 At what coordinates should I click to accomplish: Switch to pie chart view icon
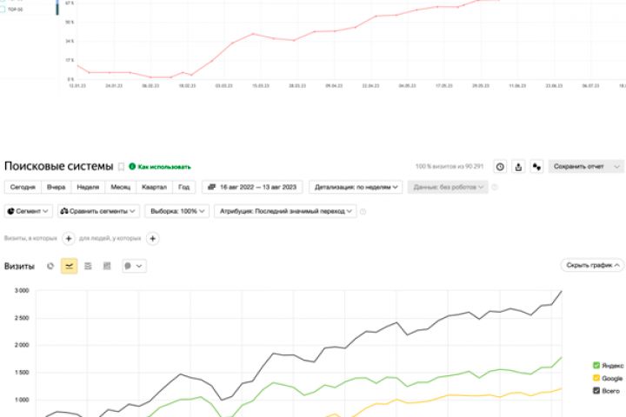(x=50, y=266)
